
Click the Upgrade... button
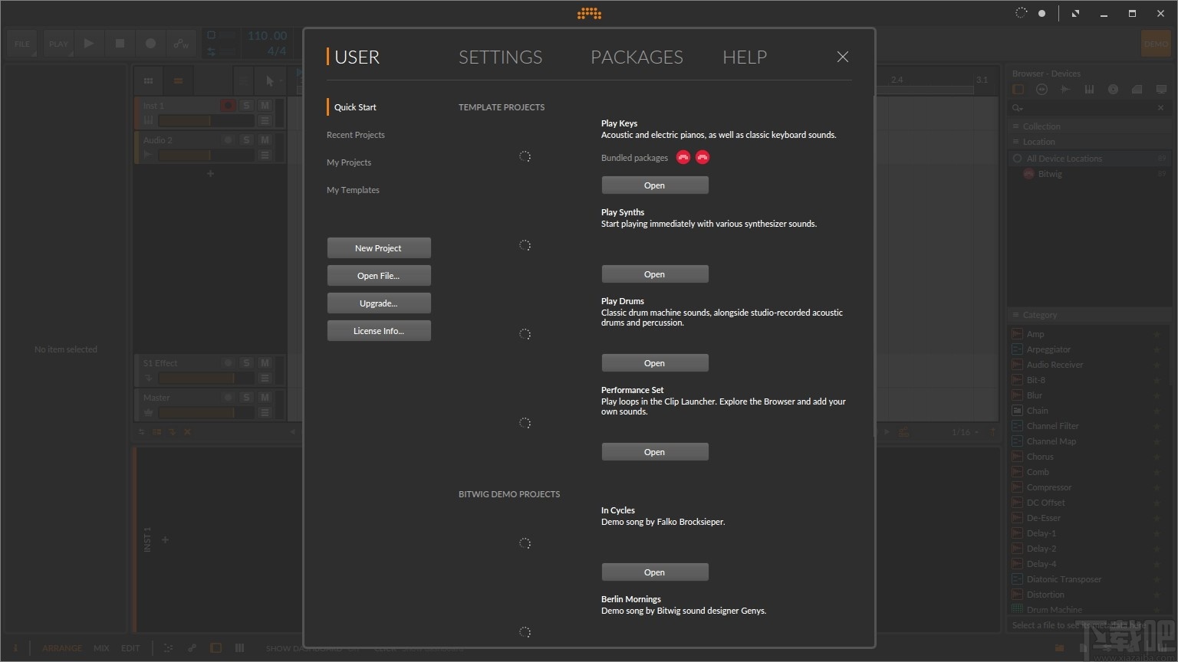click(x=379, y=303)
